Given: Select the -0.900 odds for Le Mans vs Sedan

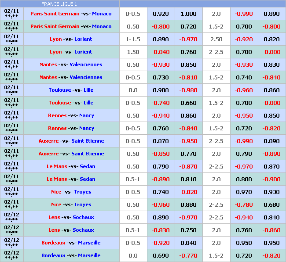Looking at the screenshot, I should click(271, 179).
